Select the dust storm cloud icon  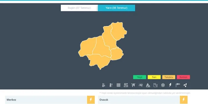(141, 85)
